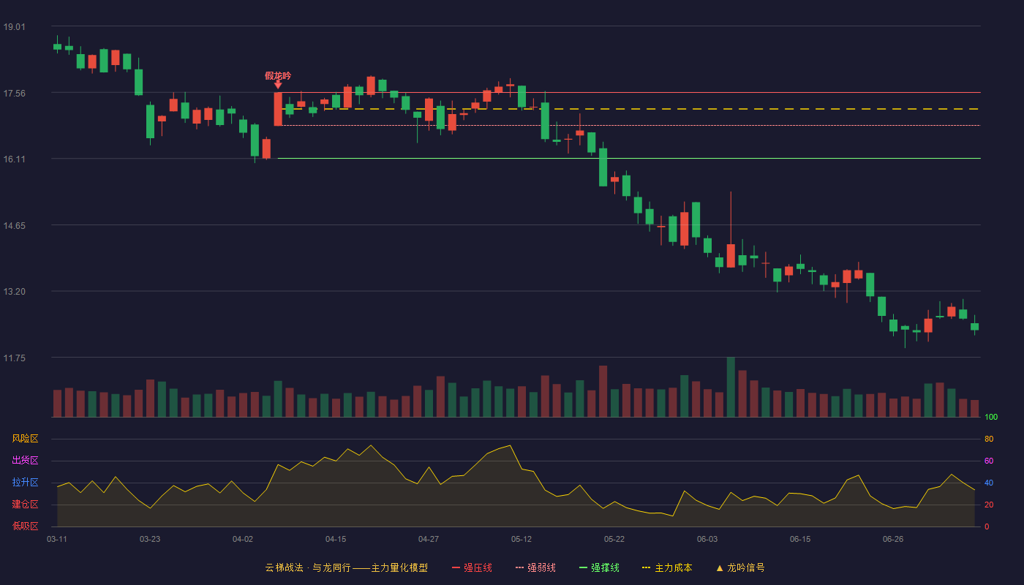Toggle the 主力成本 yellow dashed legend item
1024x585 pixels.
pos(667,567)
